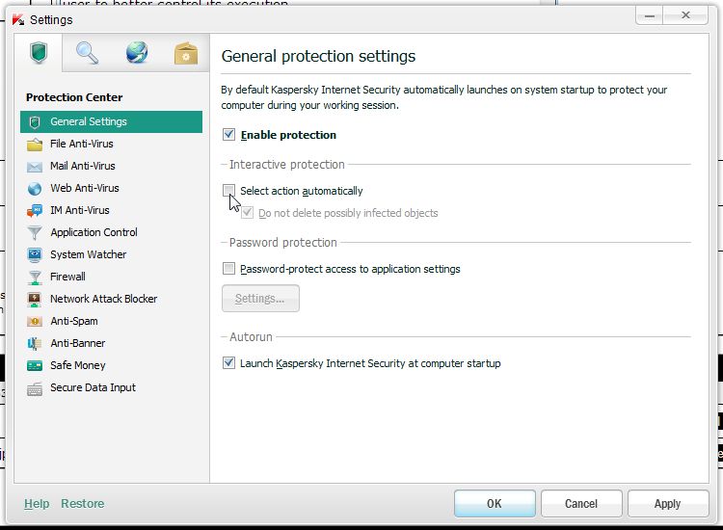Open Secure Data Input settings
This screenshot has height=530, width=723.
(x=111, y=387)
